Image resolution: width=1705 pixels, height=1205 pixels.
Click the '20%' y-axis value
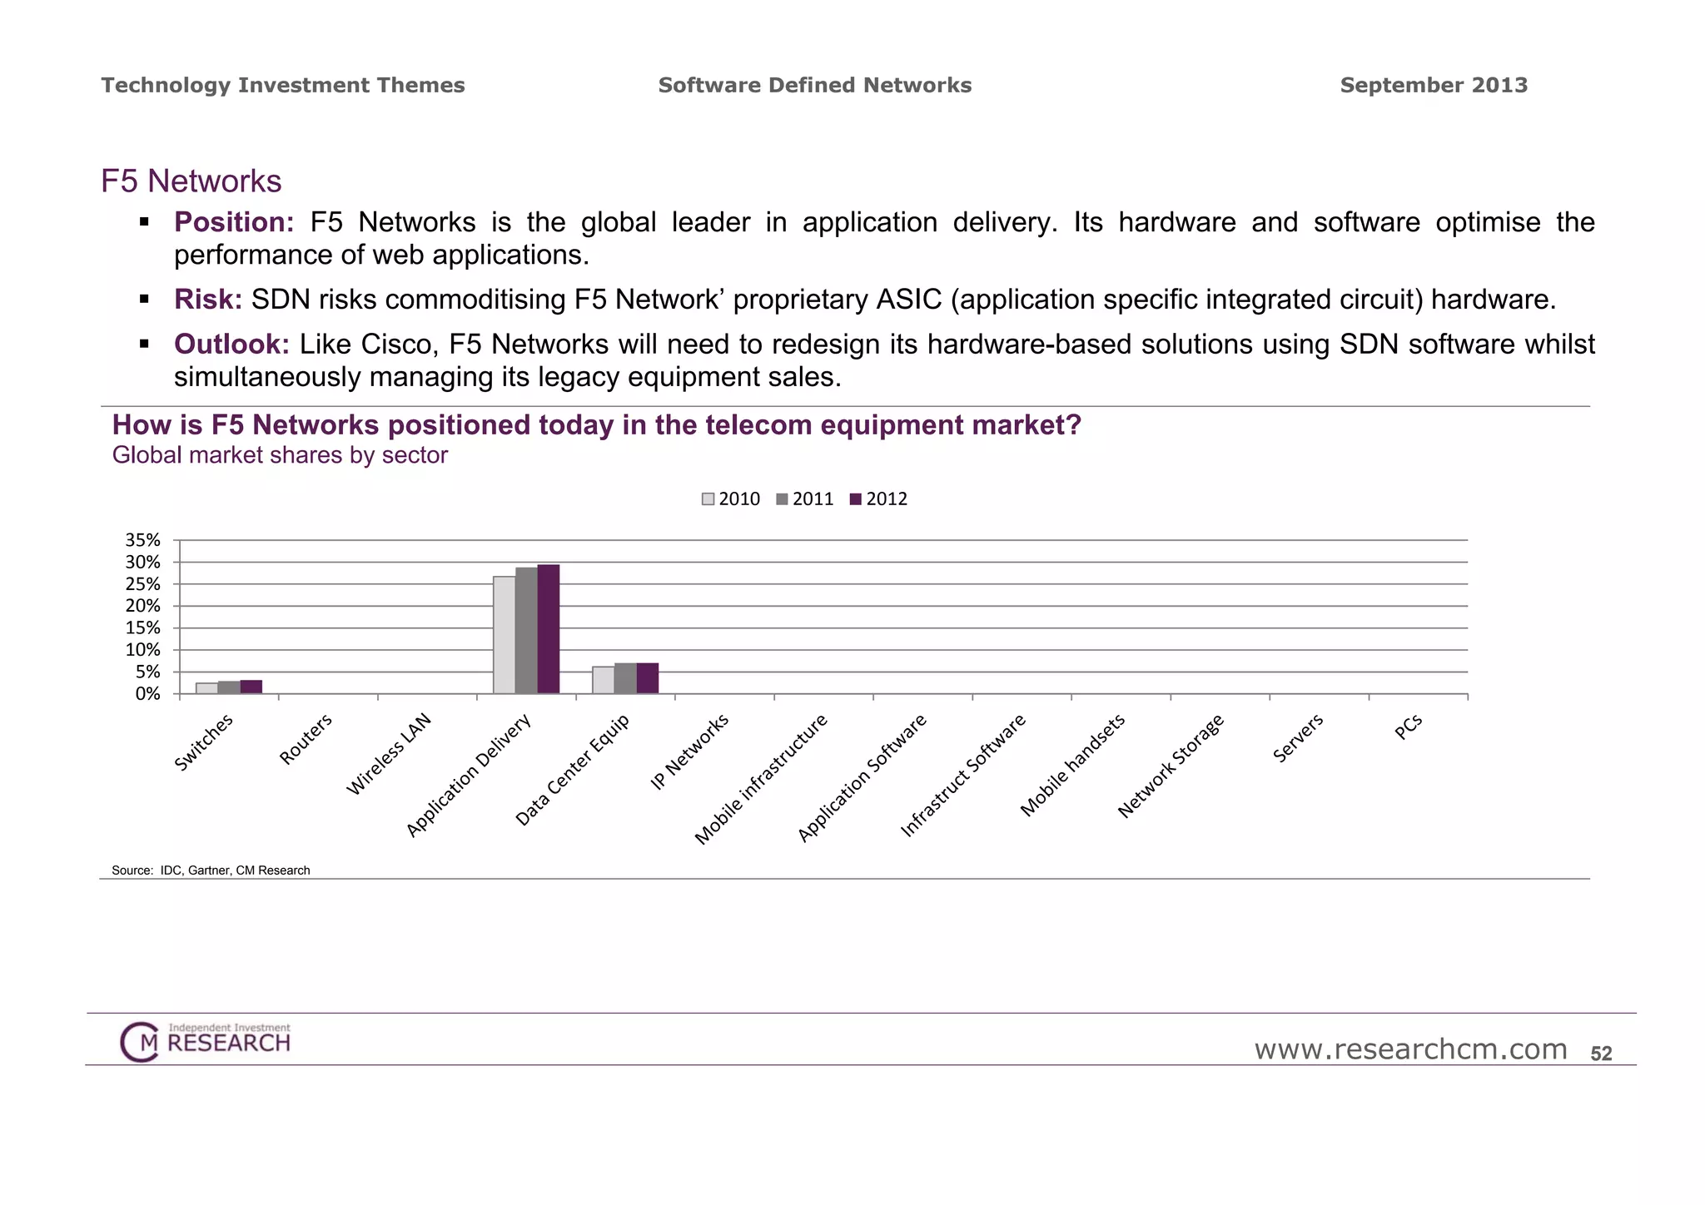[x=142, y=606]
